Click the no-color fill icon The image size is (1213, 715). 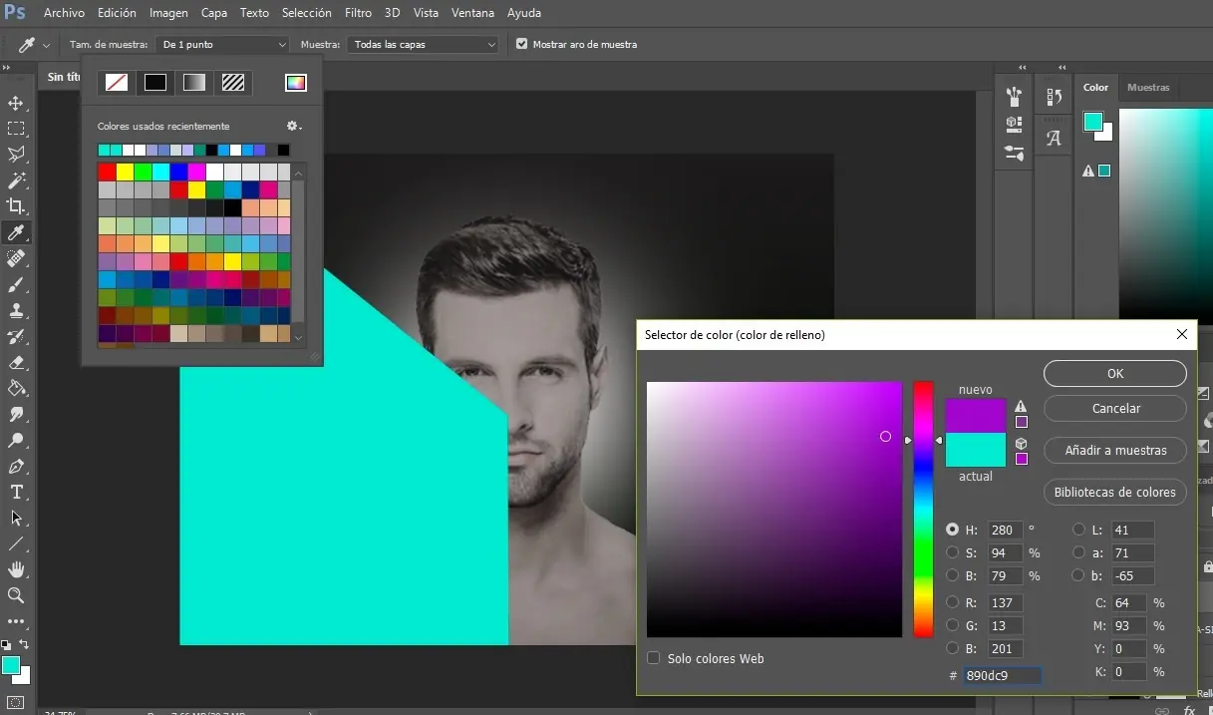point(117,83)
